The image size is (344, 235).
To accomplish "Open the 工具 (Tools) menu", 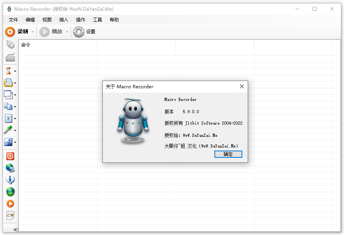I will pos(97,20).
